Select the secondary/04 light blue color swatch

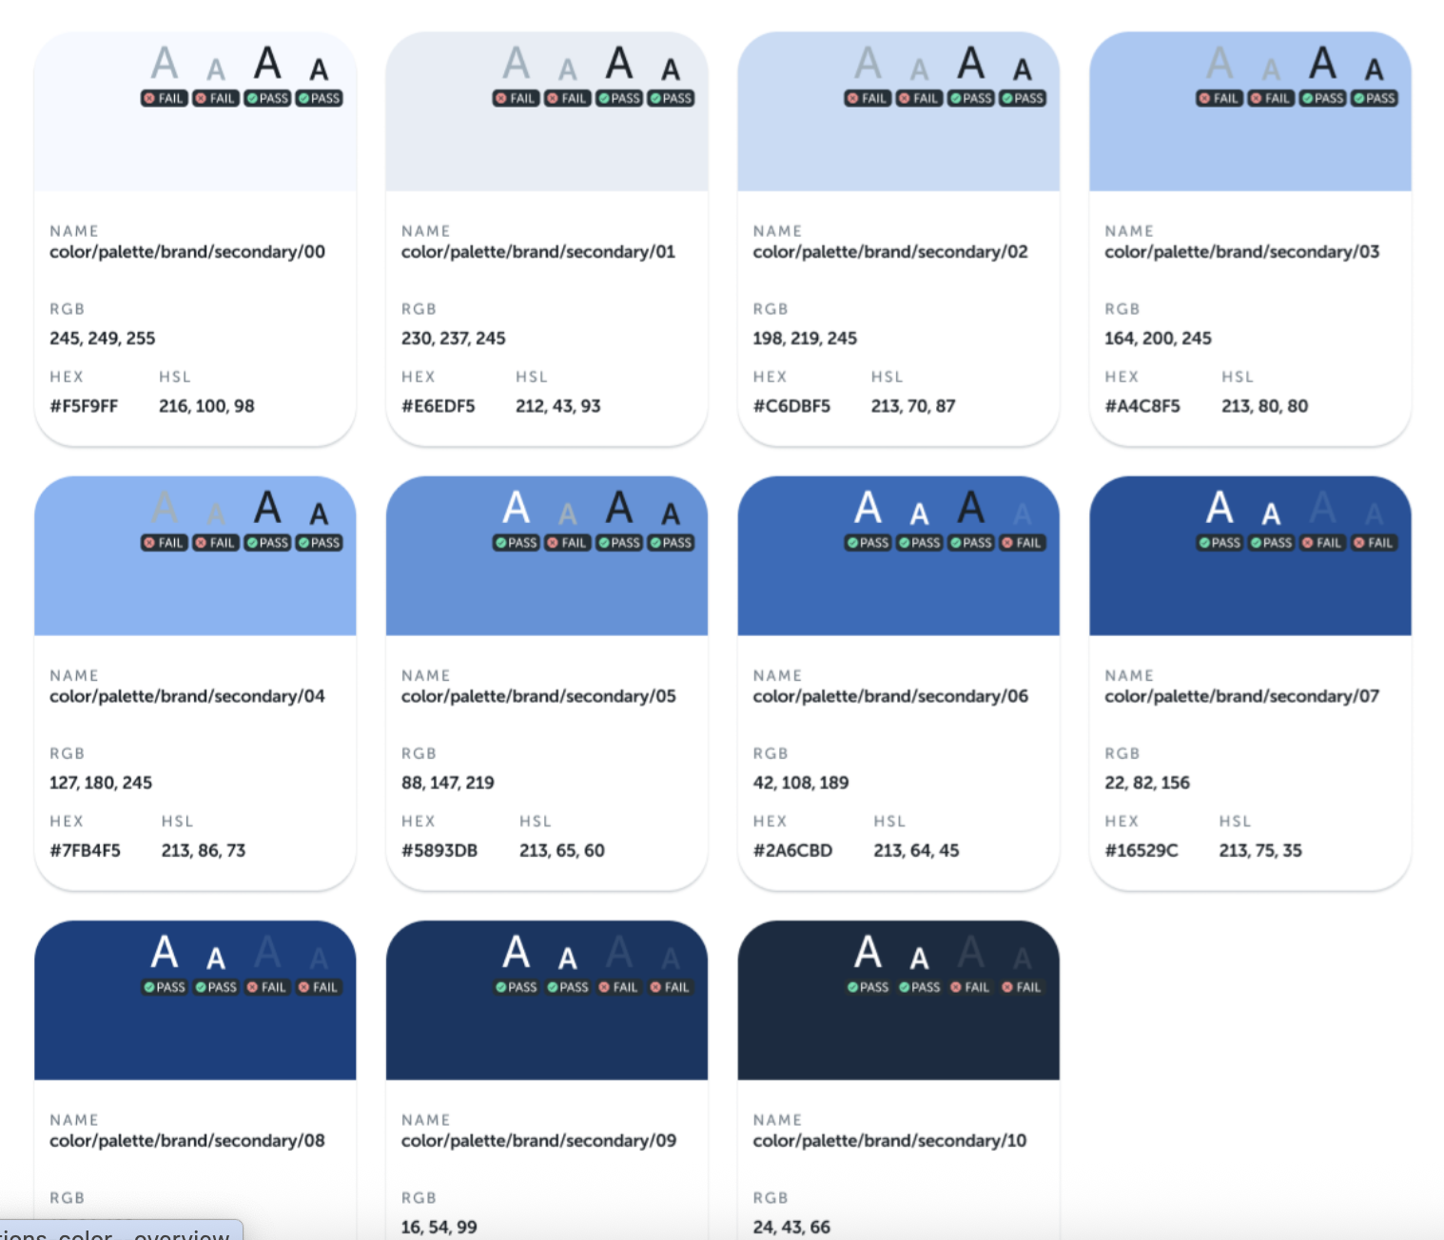[x=195, y=590]
